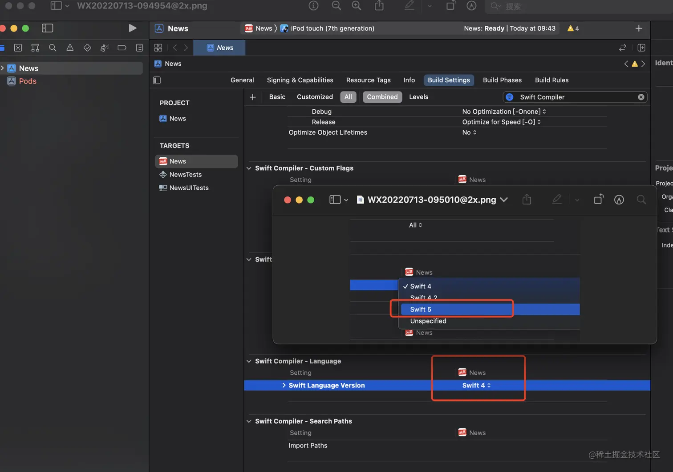Open the source control navigator icon

pos(18,48)
